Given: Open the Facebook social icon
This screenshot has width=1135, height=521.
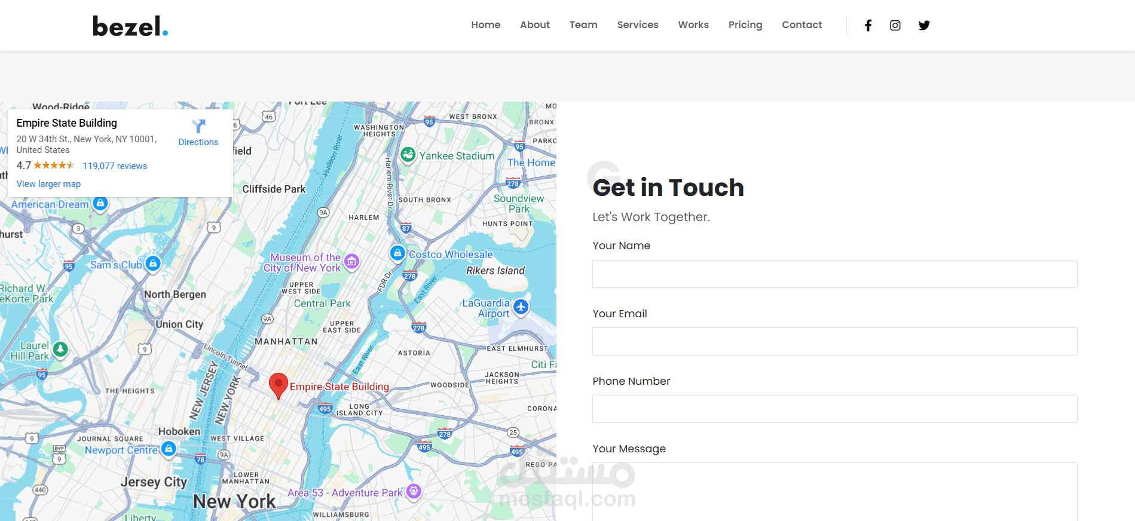Looking at the screenshot, I should point(868,25).
